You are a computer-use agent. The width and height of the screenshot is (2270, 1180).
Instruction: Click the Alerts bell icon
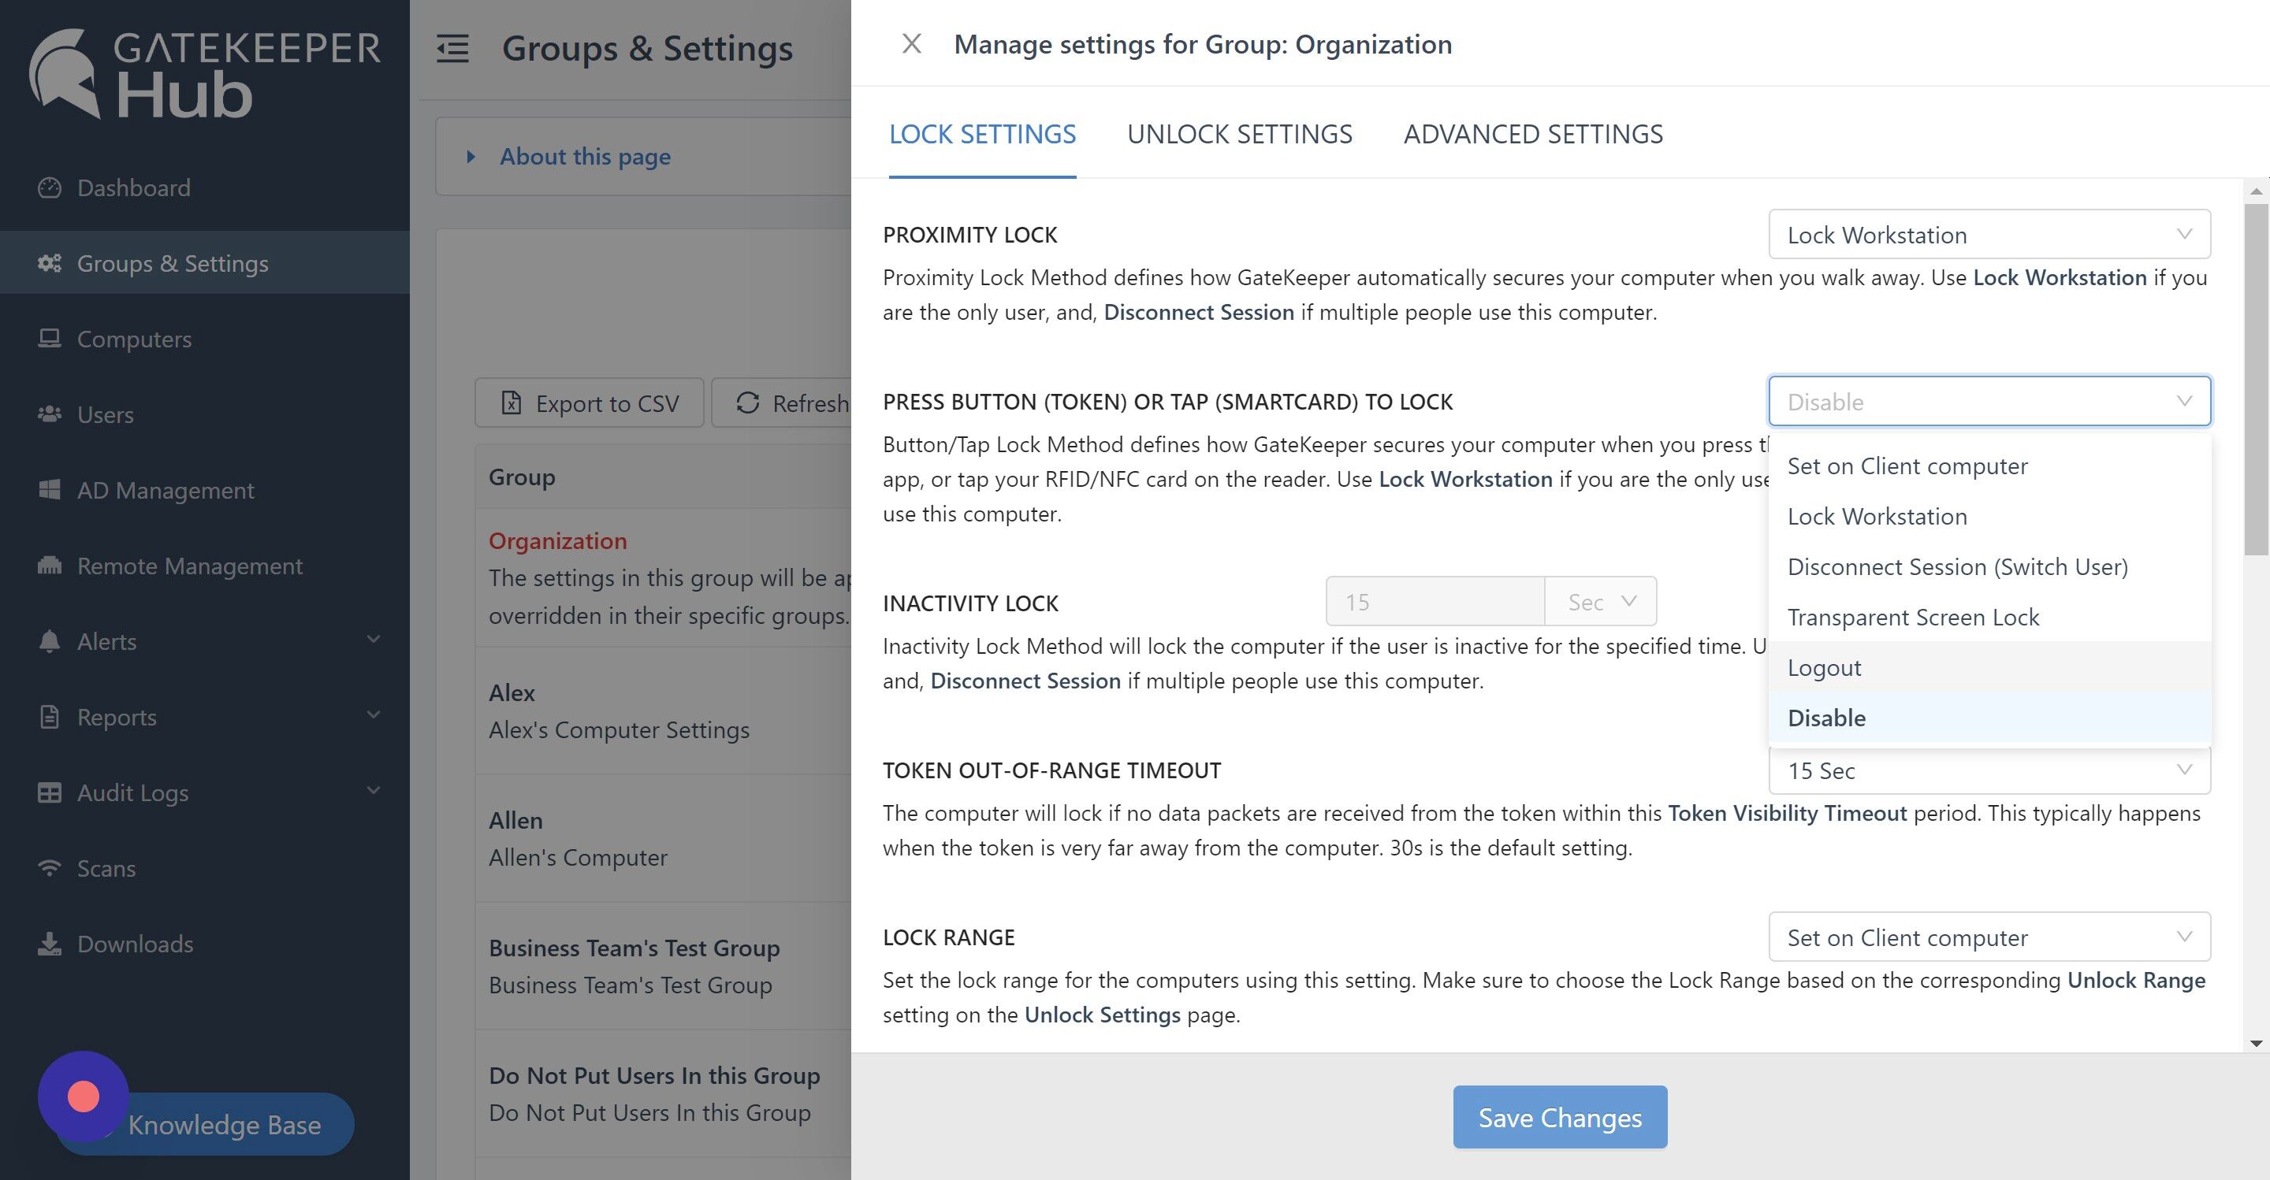click(x=50, y=641)
